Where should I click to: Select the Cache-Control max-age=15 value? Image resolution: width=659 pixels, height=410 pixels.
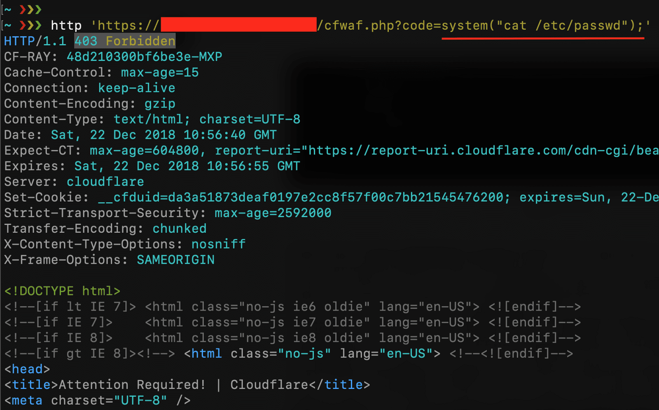159,73
